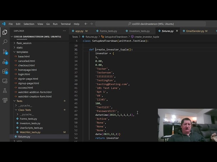Open base.html in the explorer
Screen dimensions: 217x162
24,56
